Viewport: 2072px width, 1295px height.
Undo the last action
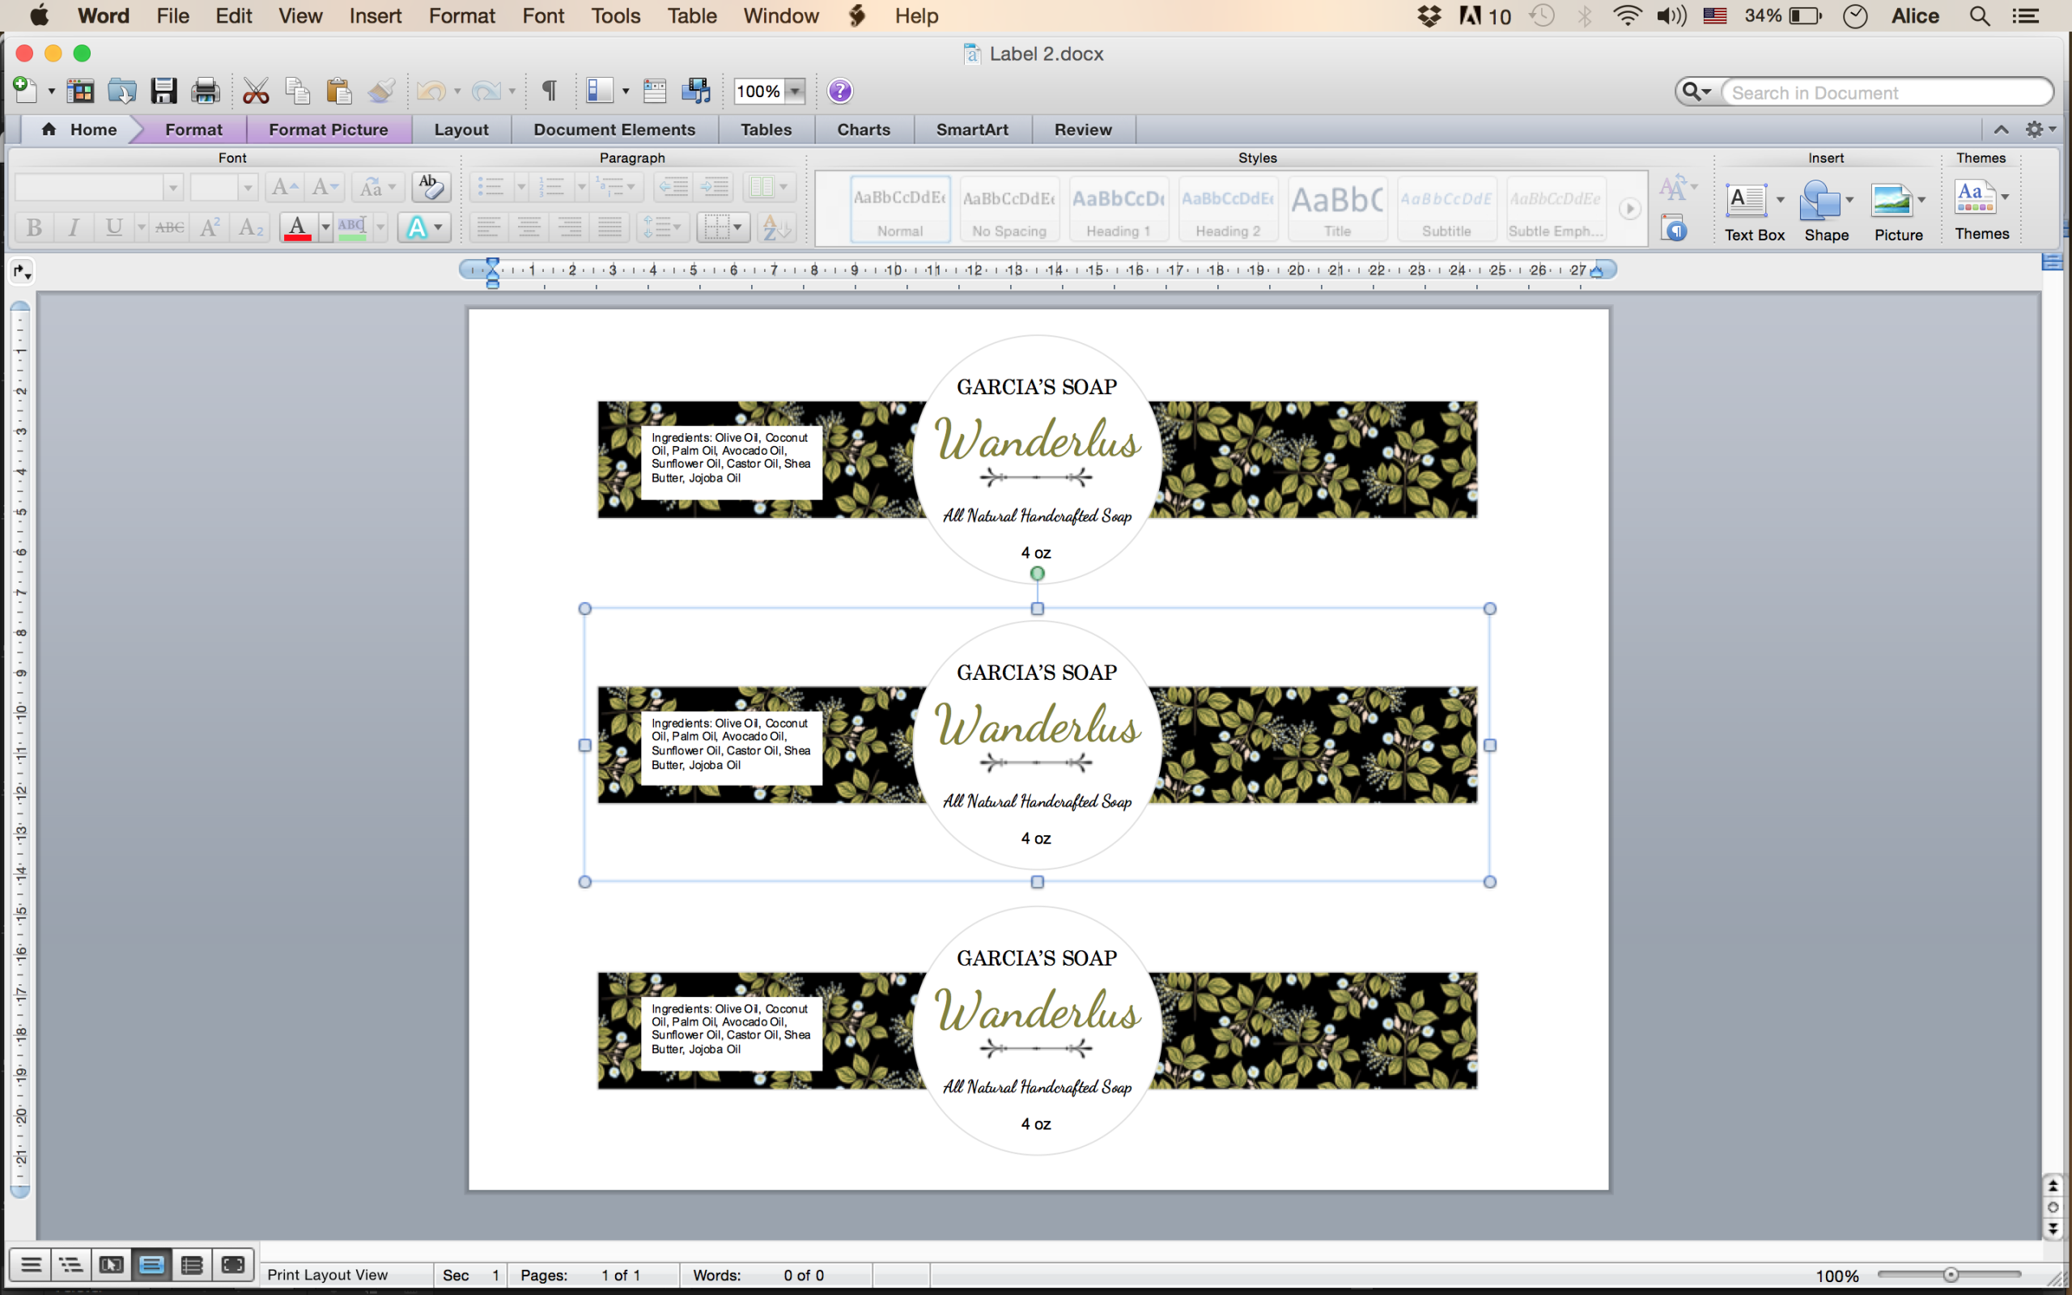tap(431, 91)
